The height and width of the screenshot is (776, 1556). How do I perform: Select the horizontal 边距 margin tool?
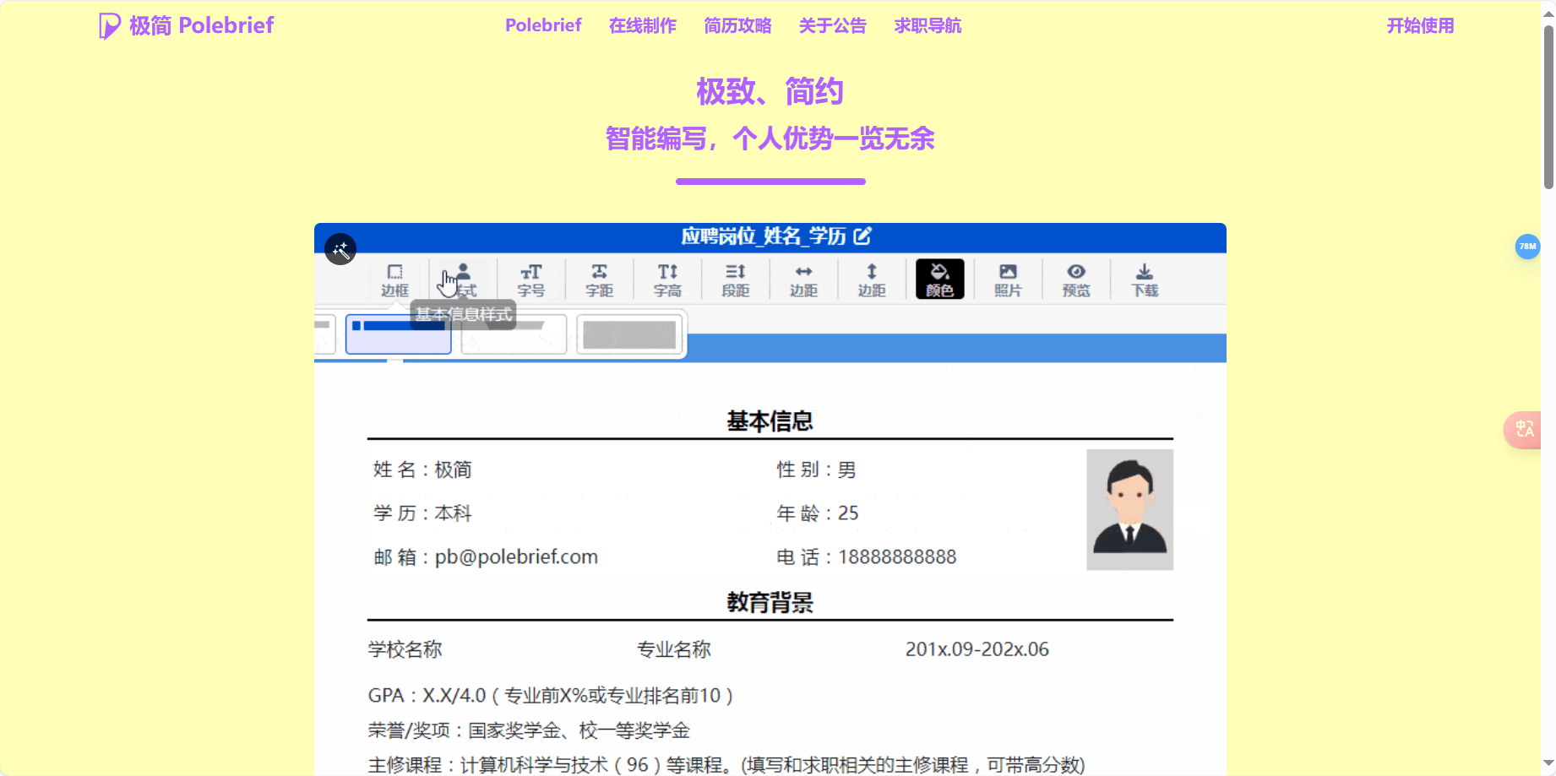click(803, 279)
